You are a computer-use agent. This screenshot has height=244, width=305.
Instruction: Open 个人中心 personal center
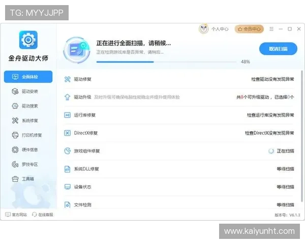tap(220, 29)
